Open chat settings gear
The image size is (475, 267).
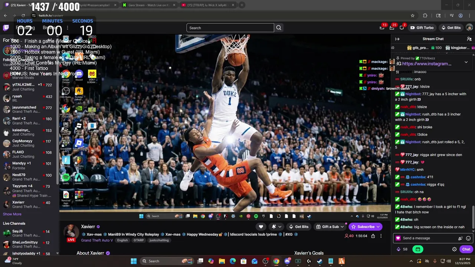click(454, 249)
